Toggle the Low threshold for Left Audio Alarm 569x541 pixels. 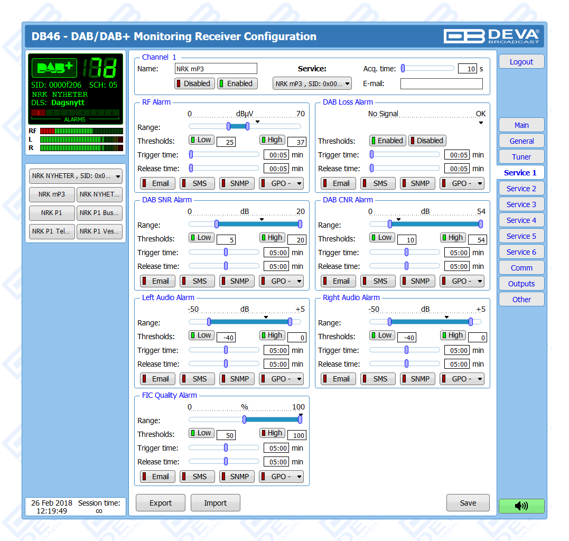tap(201, 335)
